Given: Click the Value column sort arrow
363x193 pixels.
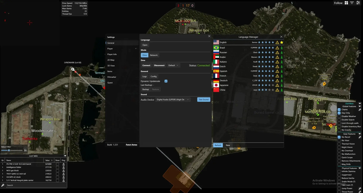Looking at the screenshot, I should click(52, 160).
